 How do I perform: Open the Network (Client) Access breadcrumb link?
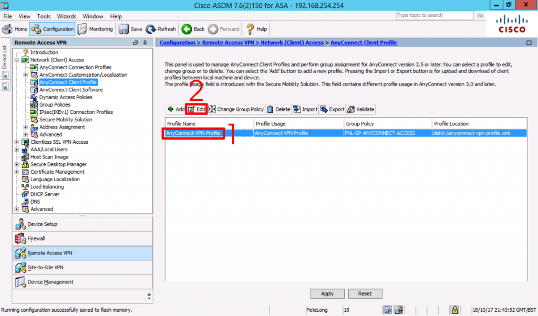pyautogui.click(x=291, y=43)
